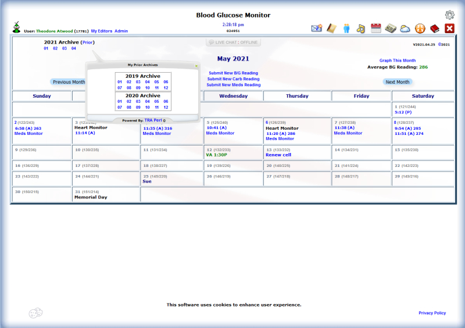Click Submit New Carb Reading
Screen dimensions: 465x328
point(234,79)
